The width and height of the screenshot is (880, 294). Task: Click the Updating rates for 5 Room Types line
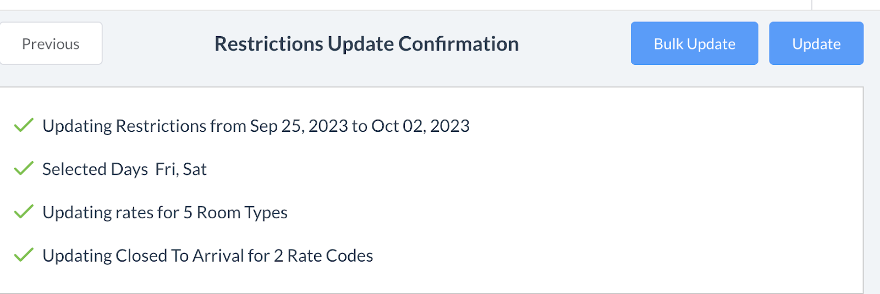coord(165,213)
